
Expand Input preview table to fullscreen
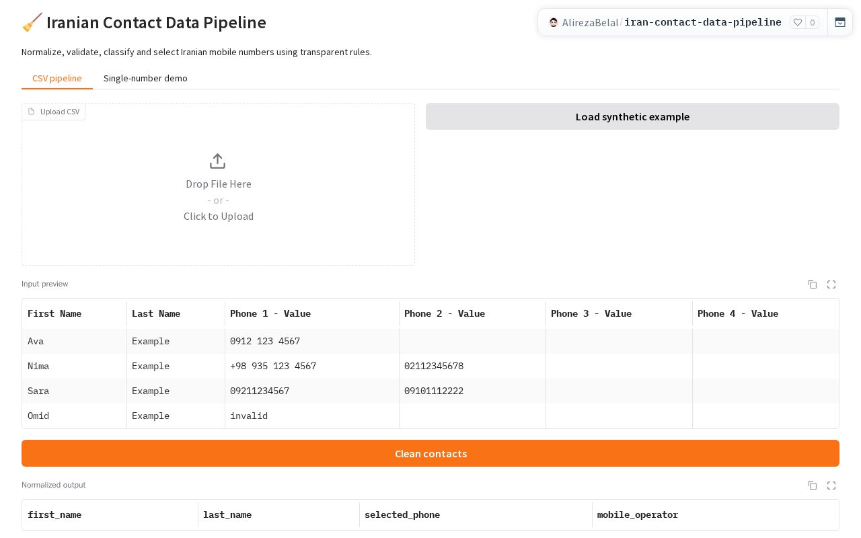(831, 284)
